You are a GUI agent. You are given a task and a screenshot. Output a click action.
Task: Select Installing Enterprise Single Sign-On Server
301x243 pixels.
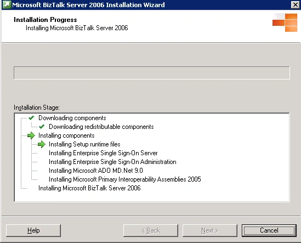pyautogui.click(x=103, y=153)
